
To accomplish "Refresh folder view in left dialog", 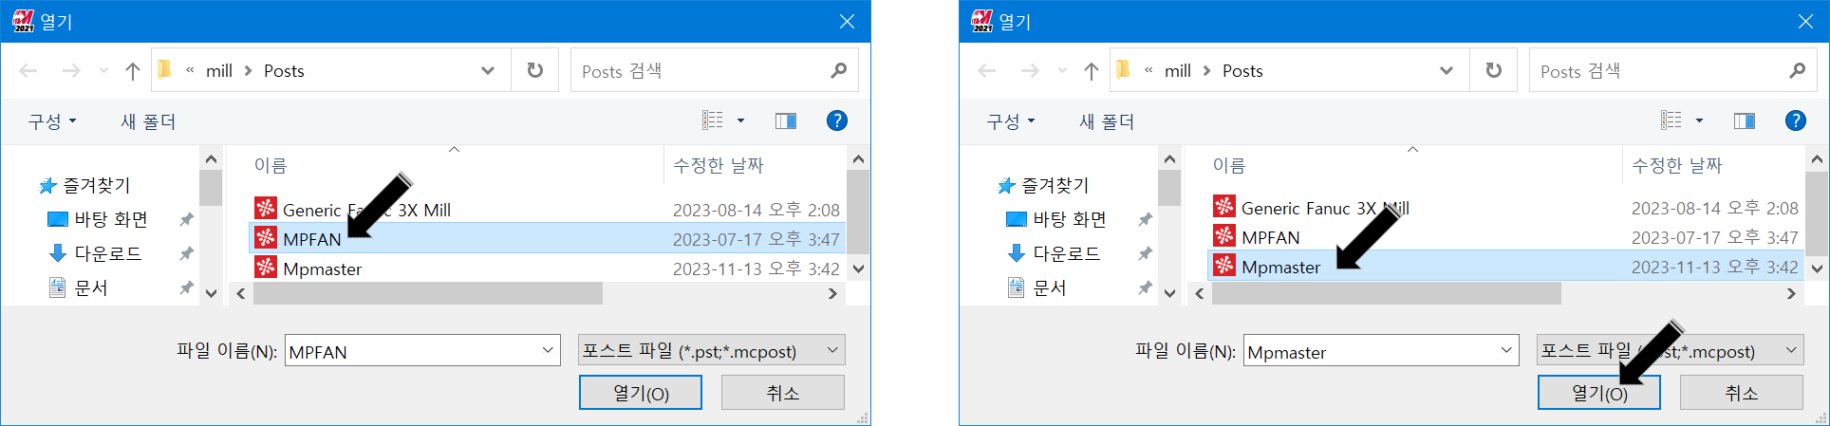I will tap(535, 70).
